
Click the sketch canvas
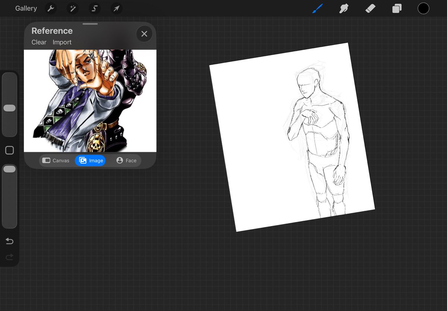pyautogui.click(x=292, y=137)
